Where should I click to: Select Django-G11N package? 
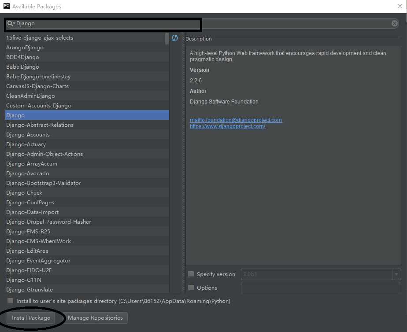pos(87,280)
